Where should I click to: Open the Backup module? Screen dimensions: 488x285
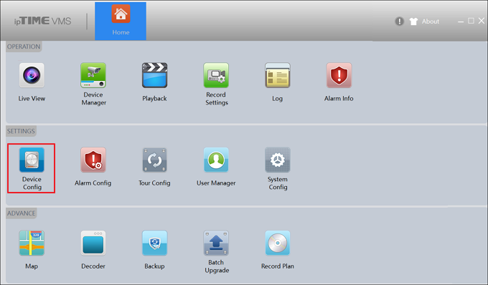[155, 243]
